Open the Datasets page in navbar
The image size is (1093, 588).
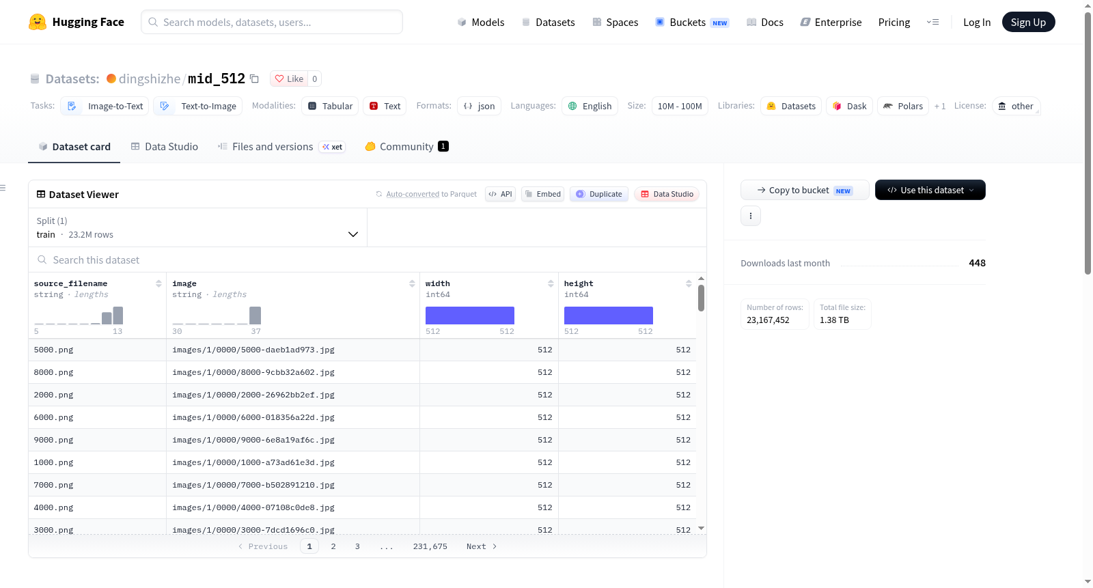point(548,22)
